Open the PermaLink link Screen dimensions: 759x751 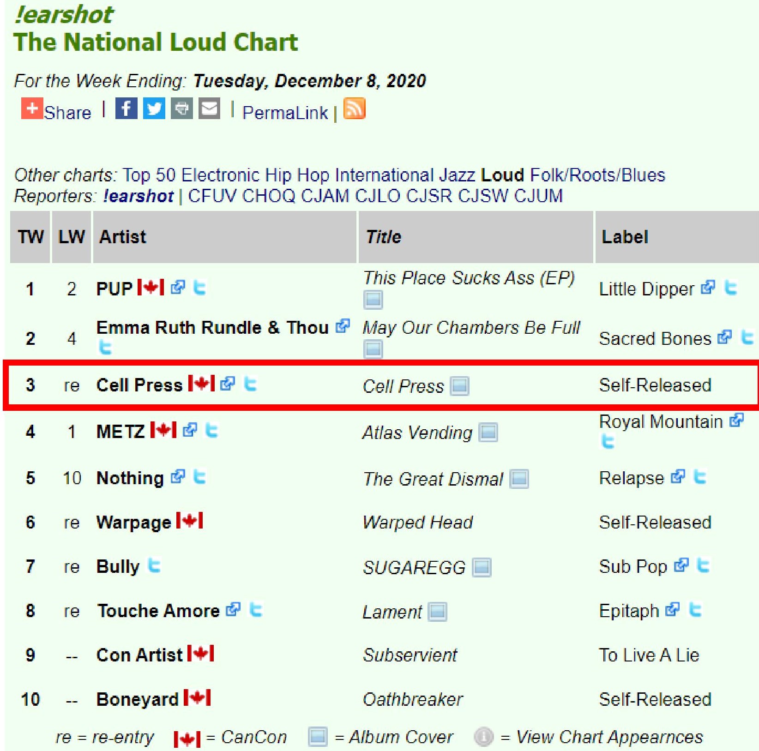[285, 113]
